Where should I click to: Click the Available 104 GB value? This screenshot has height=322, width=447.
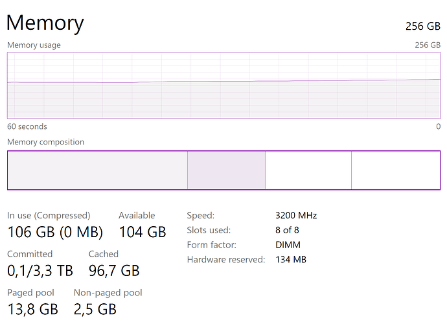pyautogui.click(x=143, y=232)
